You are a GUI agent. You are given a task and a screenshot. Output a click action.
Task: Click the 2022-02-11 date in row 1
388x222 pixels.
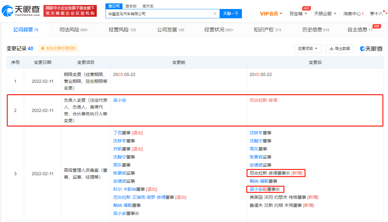point(42,81)
